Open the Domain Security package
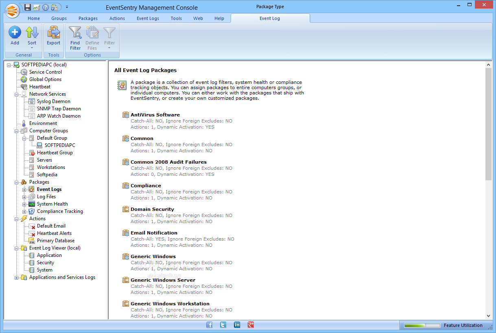Image resolution: width=496 pixels, height=333 pixels. click(152, 209)
